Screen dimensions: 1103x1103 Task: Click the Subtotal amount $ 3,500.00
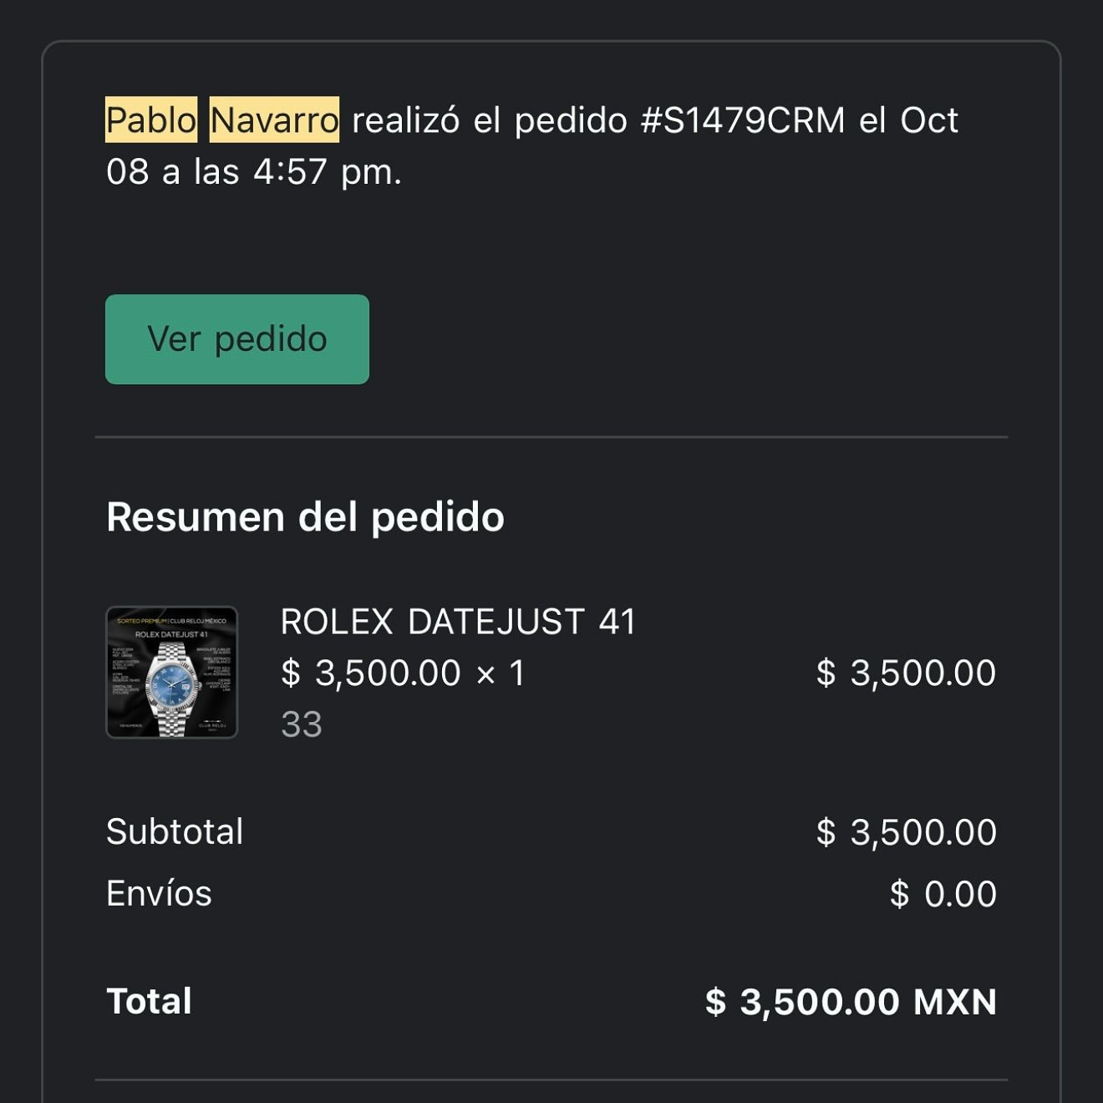[x=906, y=832]
